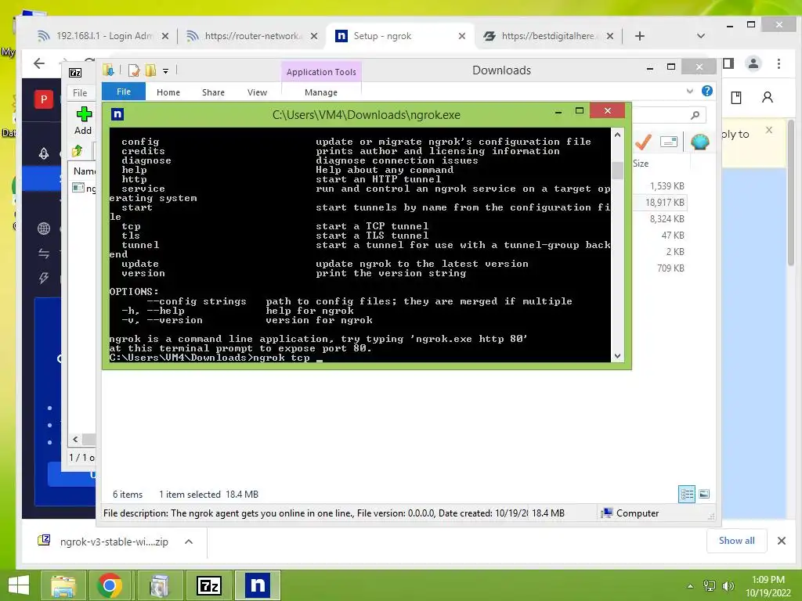Click the ngrok console scrollbar thumb

(617, 170)
